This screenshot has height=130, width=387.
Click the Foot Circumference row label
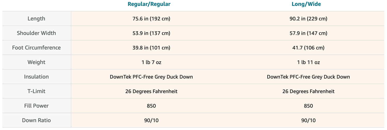point(36,48)
